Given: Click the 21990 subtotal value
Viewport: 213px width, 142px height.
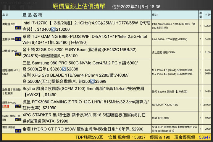Looking at the screenshot, I should tap(207, 105).
